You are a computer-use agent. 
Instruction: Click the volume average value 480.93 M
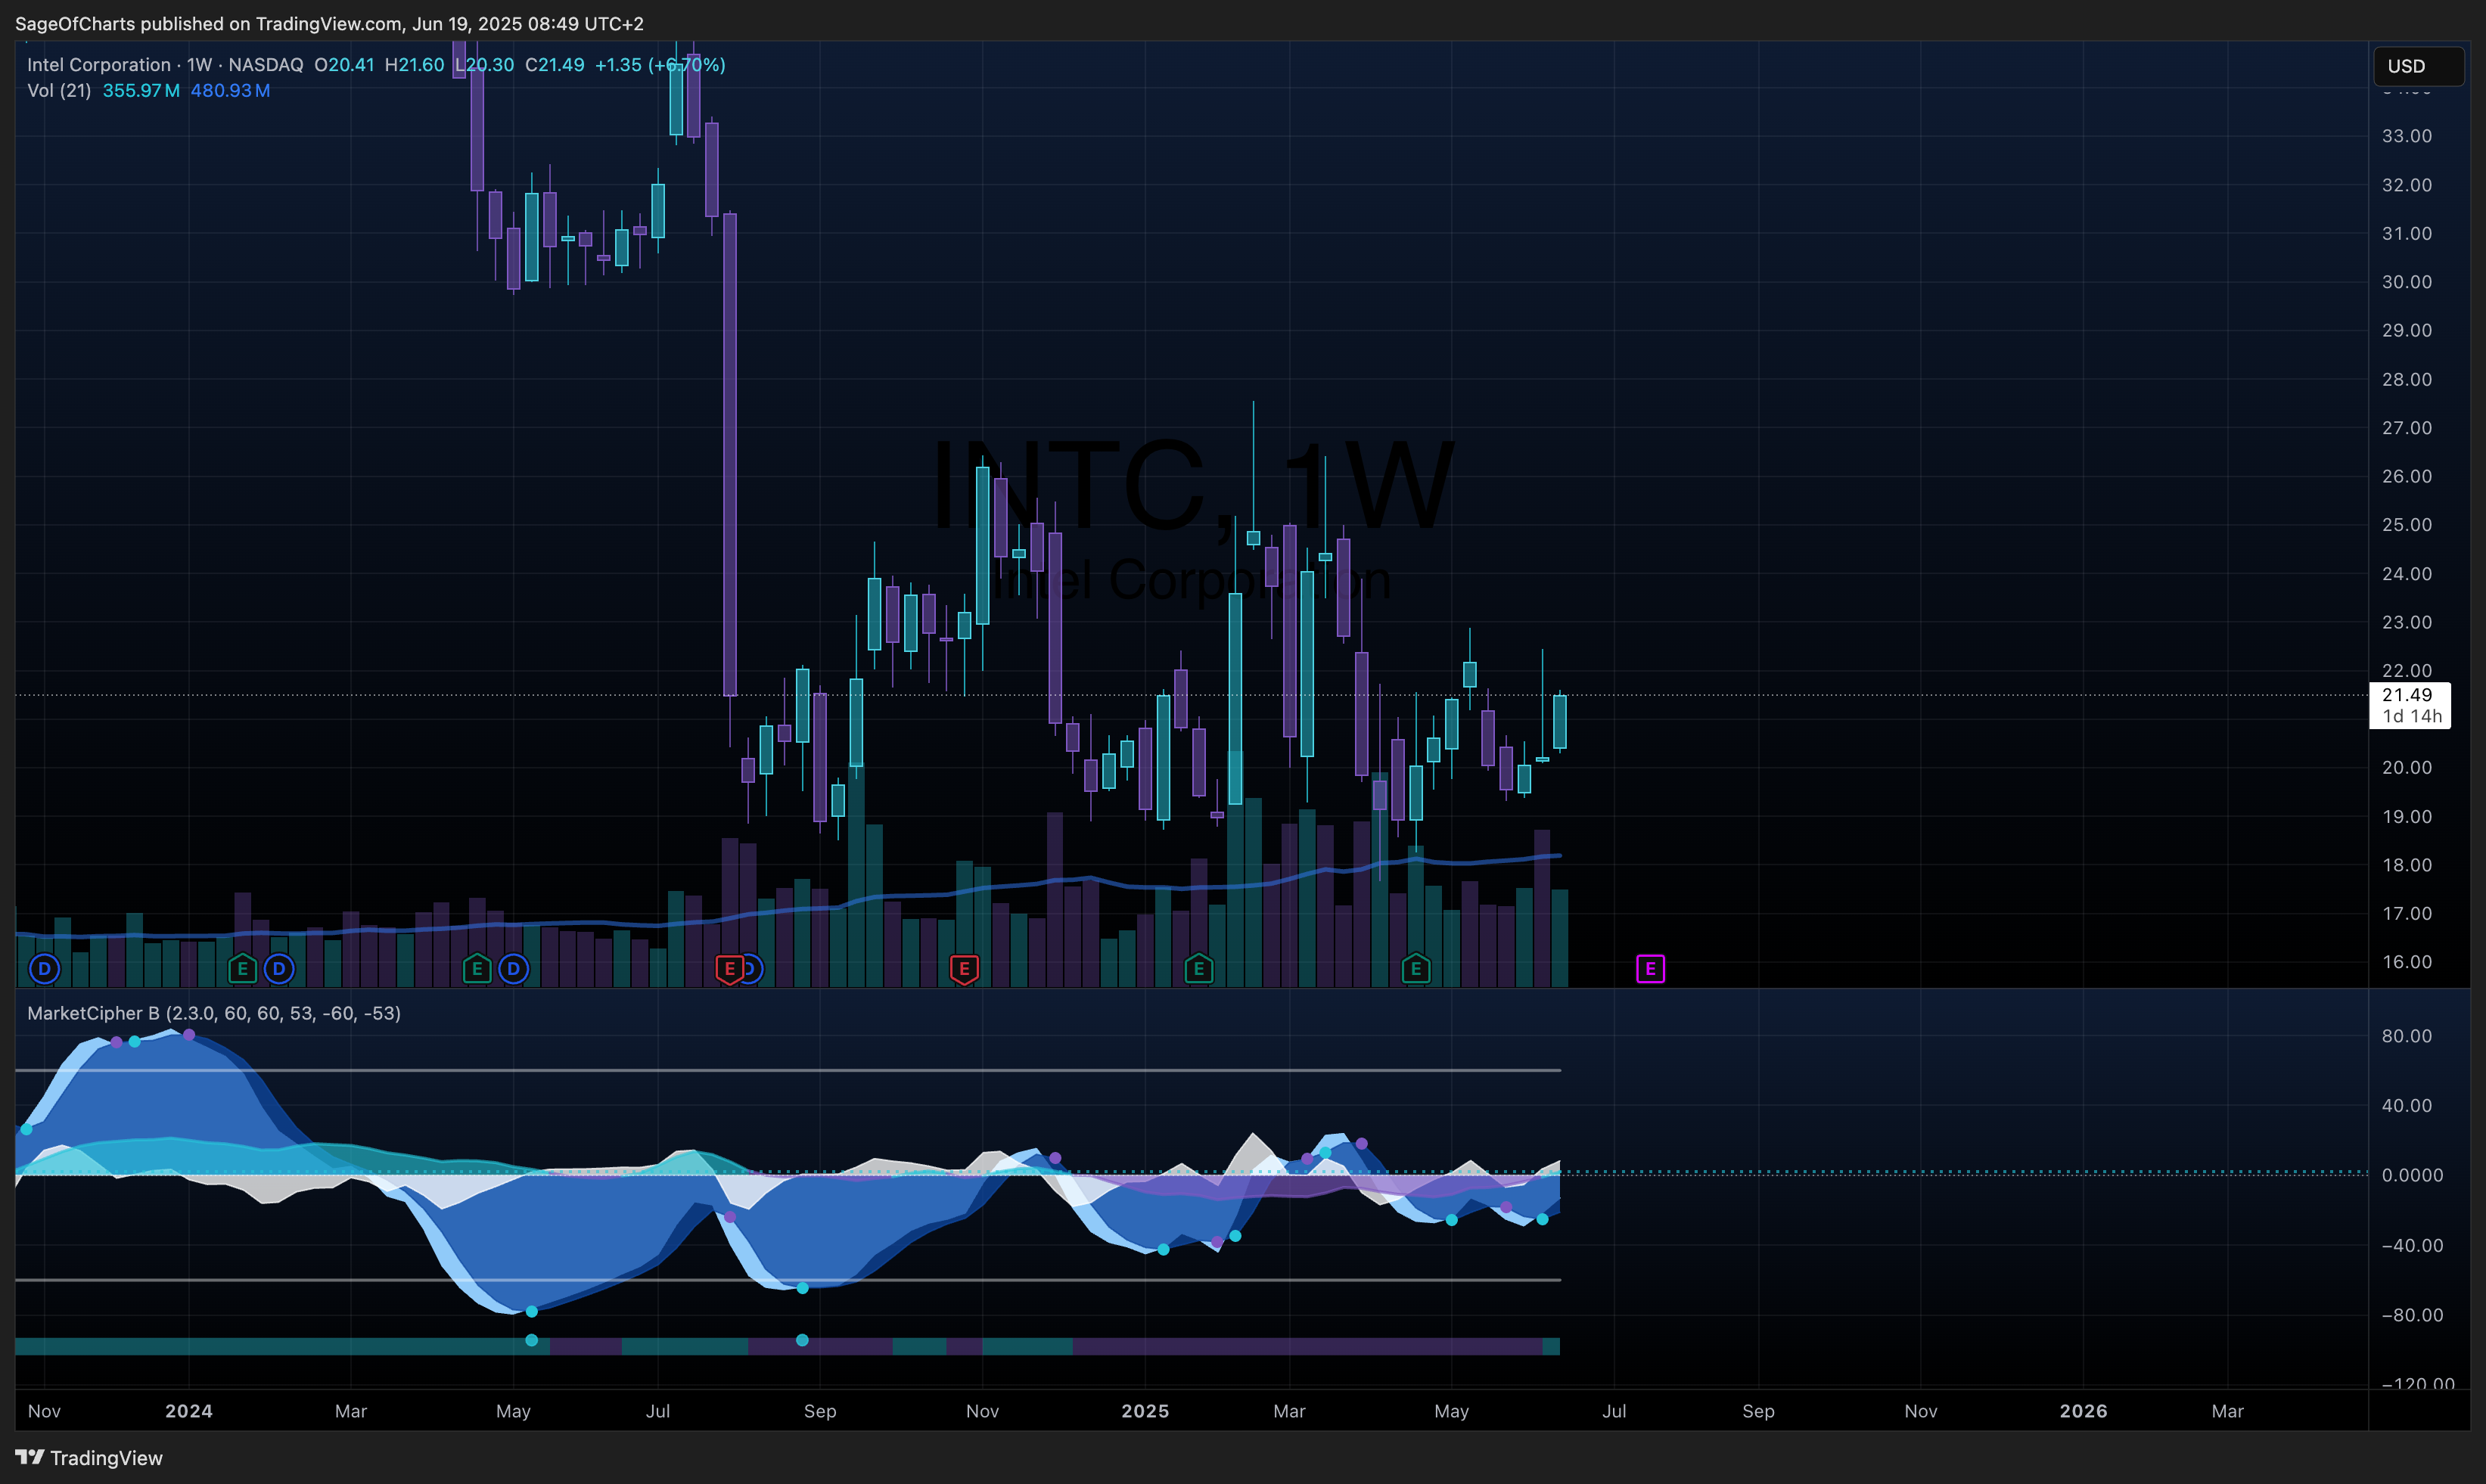pos(230,90)
